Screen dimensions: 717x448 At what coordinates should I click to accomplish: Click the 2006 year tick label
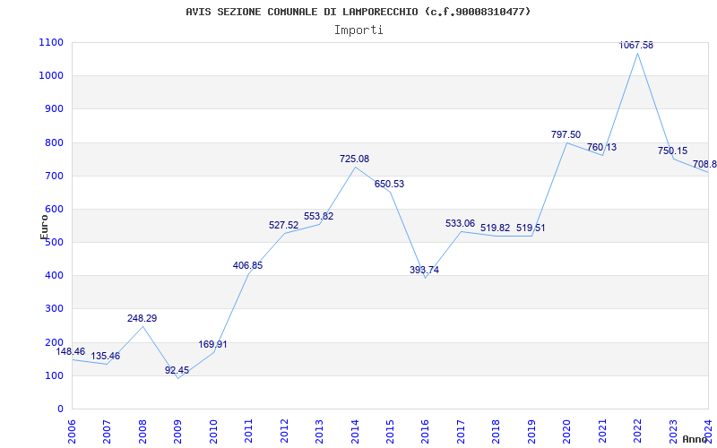coord(72,432)
